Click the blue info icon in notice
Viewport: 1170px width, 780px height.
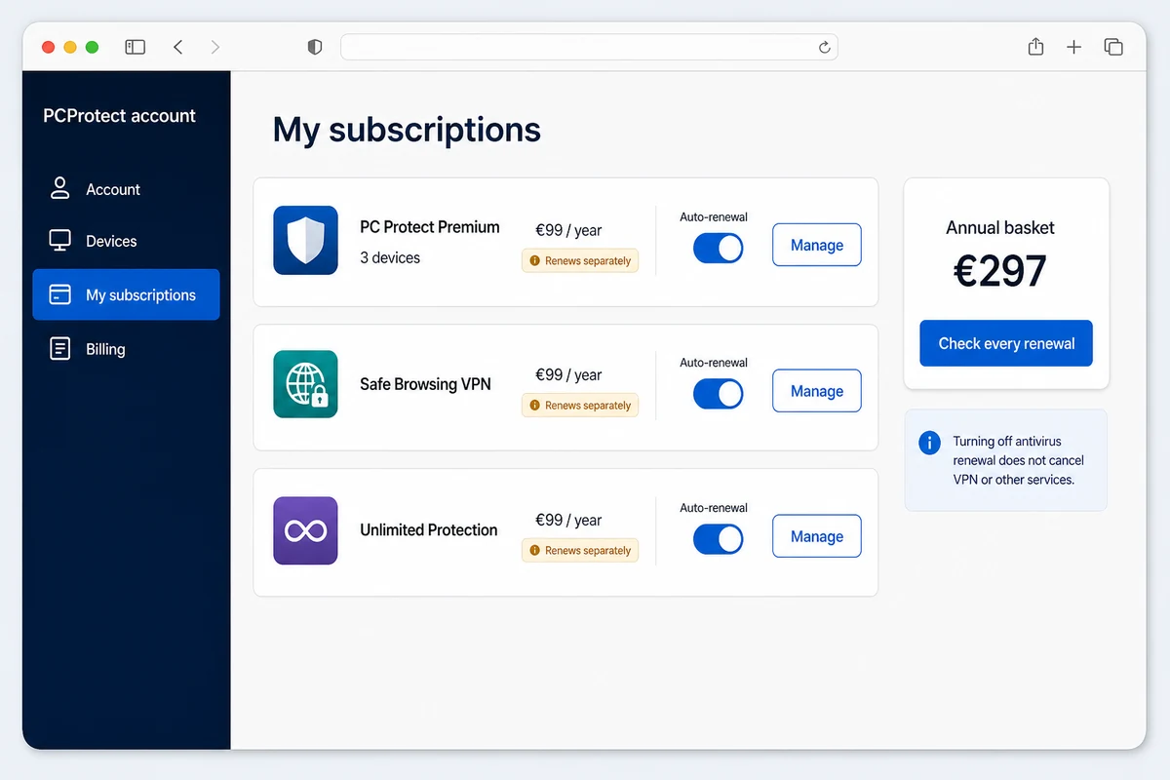[x=930, y=443]
